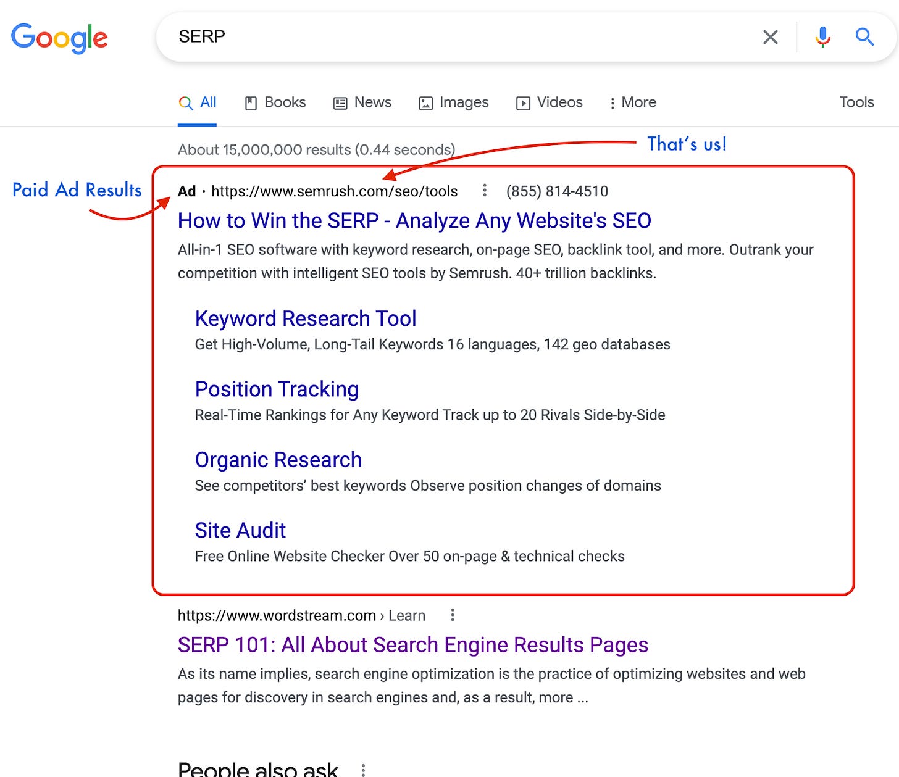Open the Site Audit sitelink
This screenshot has height=777, width=899.
240,530
